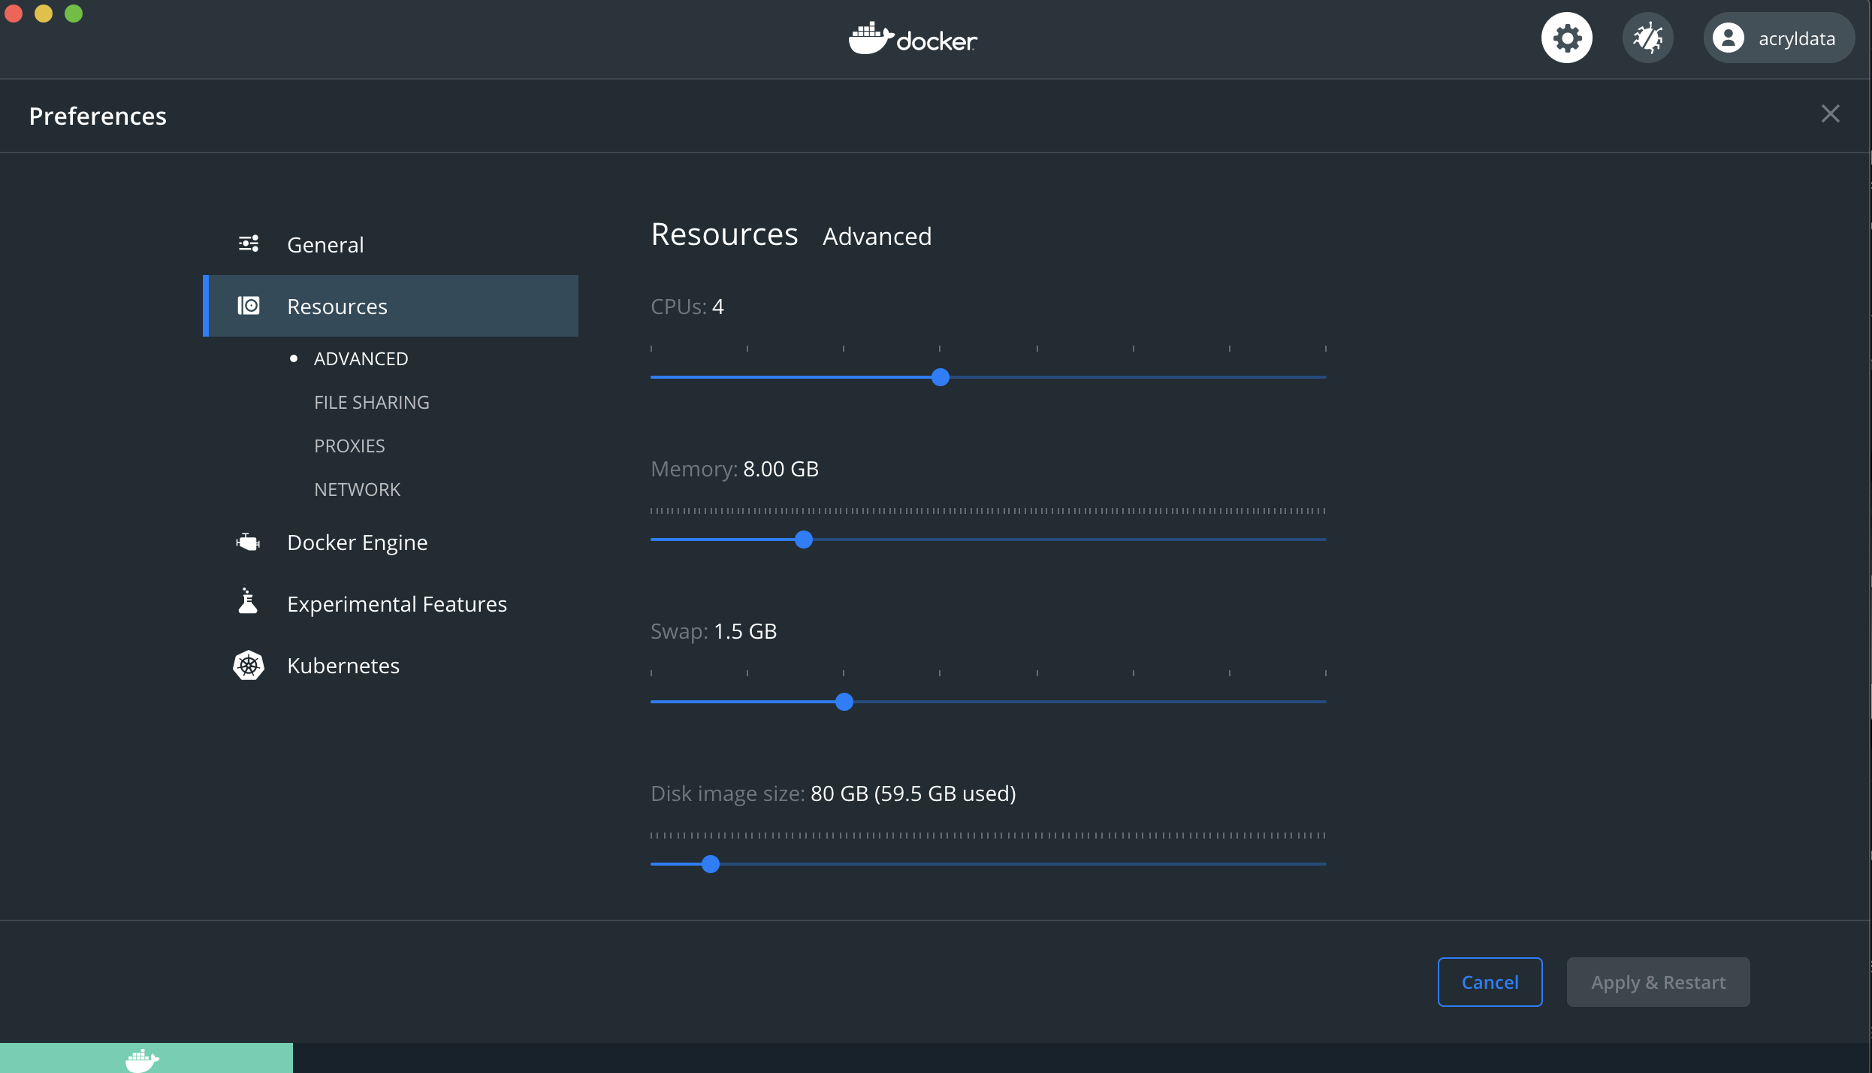The image size is (1872, 1073).
Task: Click the Resources disk icon in sidebar
Action: click(x=249, y=306)
